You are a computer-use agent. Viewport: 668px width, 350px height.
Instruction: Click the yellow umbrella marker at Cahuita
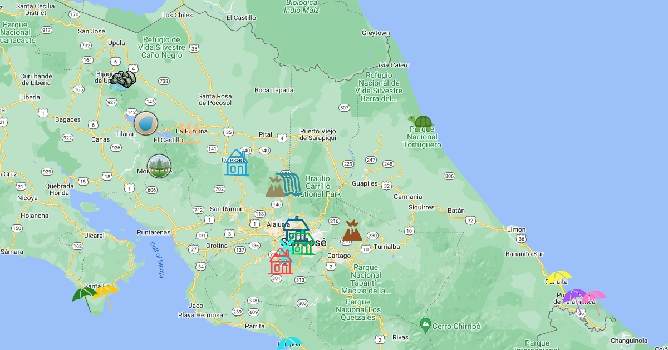pyautogui.click(x=559, y=277)
